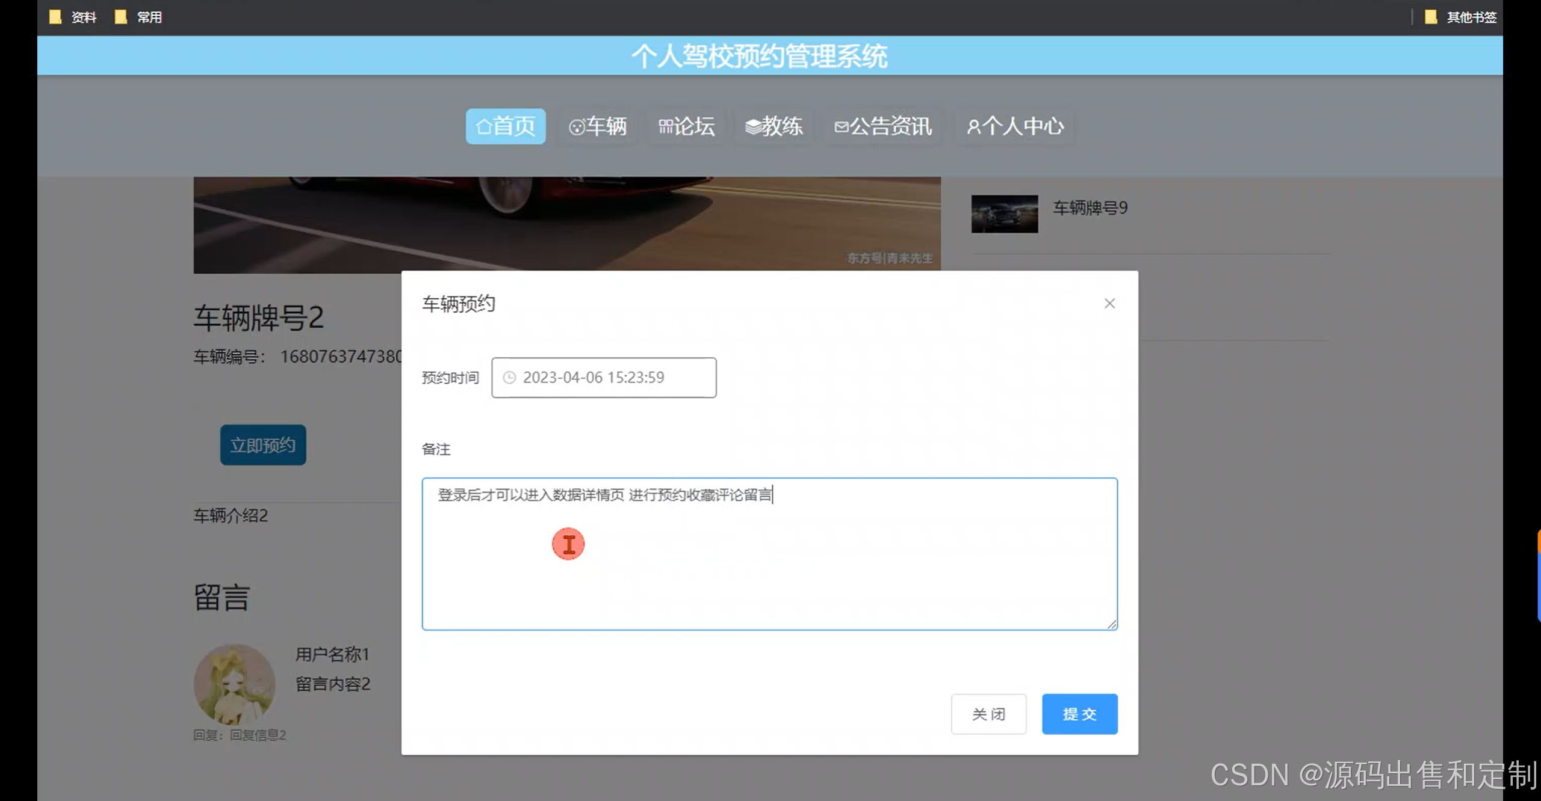Screen dimensions: 1541x801
Task: Grab the textarea resize handle corner
Action: 1112,625
